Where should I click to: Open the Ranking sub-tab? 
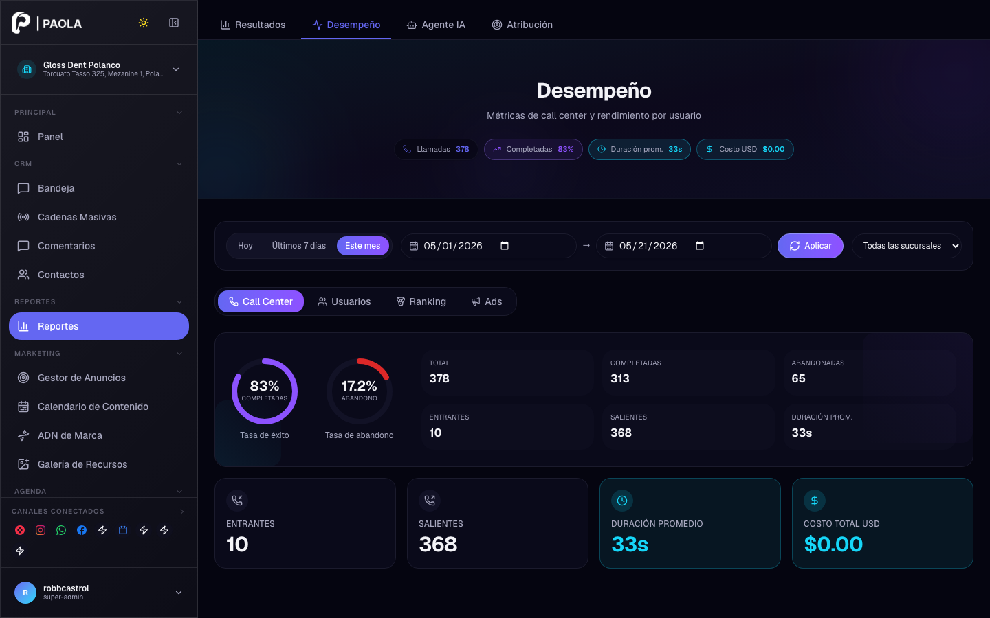421,301
